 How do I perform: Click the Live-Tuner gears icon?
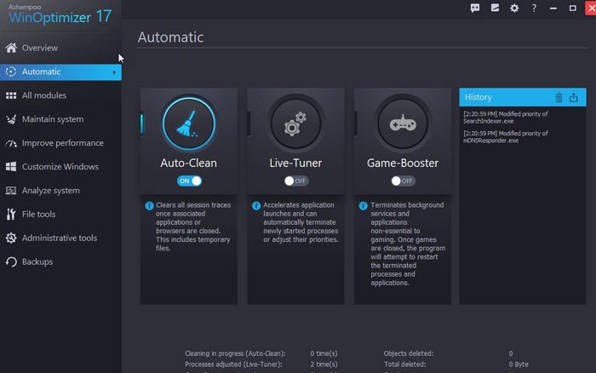[295, 123]
